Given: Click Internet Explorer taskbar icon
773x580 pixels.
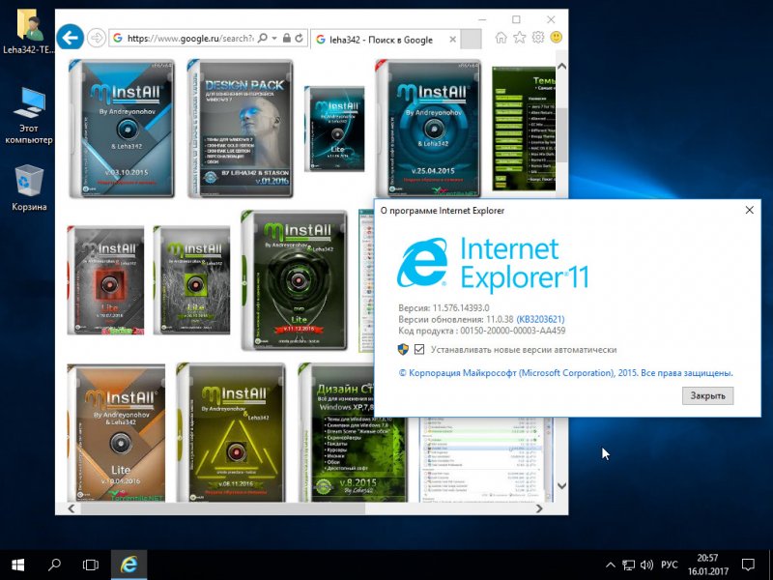Looking at the screenshot, I should (x=129, y=565).
